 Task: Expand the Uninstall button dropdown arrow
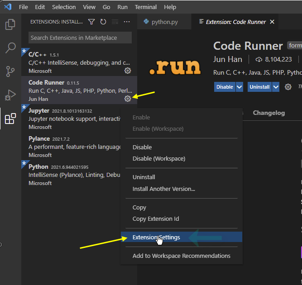(x=276, y=87)
